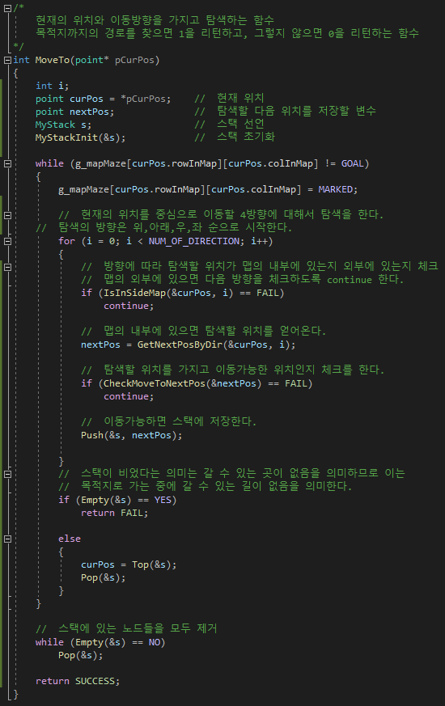This screenshot has width=445, height=706.
Task: Click the NUM_OF_DIRECTION constant
Action: point(196,241)
